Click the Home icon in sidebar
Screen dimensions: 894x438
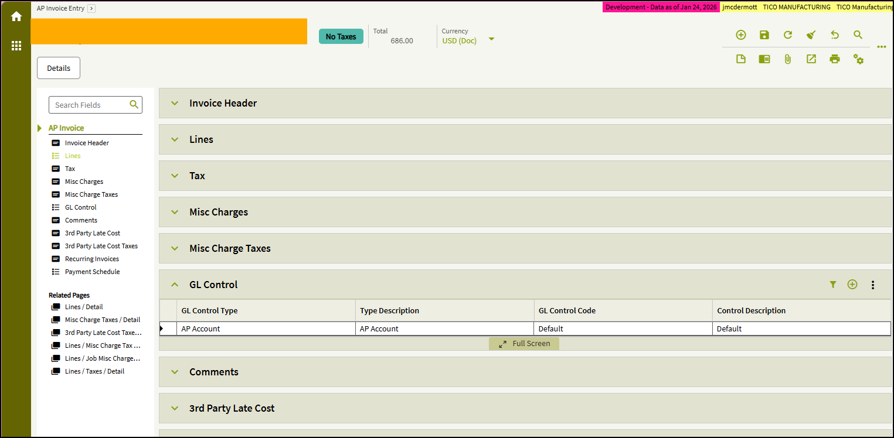coord(16,16)
